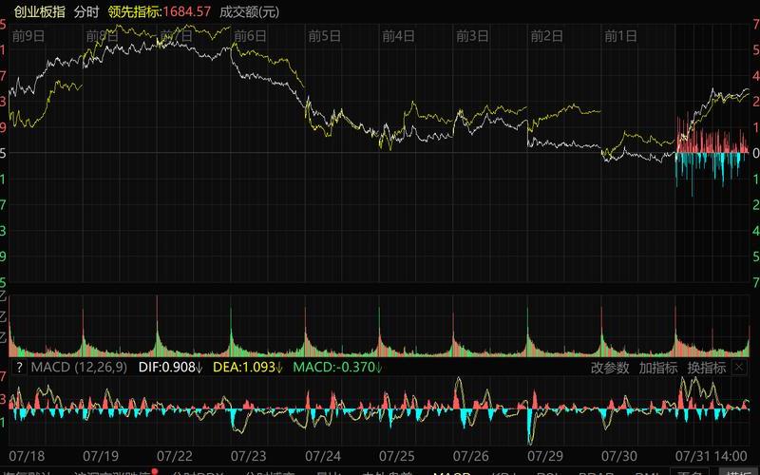Open the MACD indicator help question mark
The height and width of the screenshot is (475, 760).
[x=19, y=367]
